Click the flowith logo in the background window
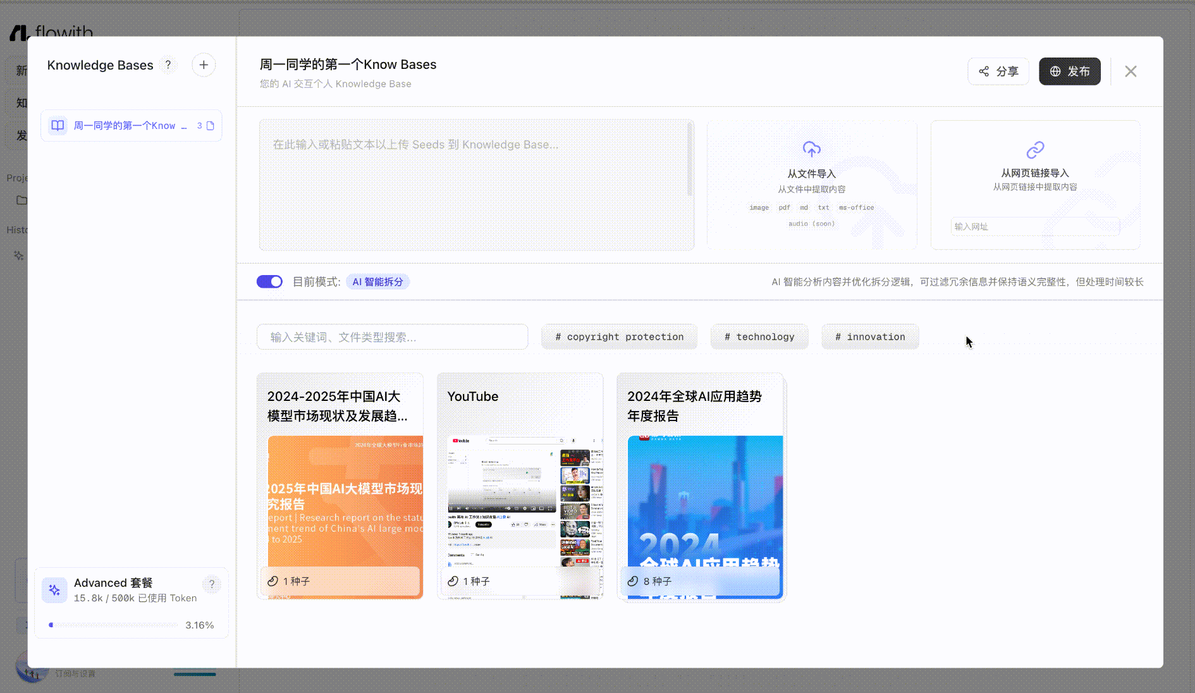Screen dimensions: 1195x693 [x=52, y=31]
